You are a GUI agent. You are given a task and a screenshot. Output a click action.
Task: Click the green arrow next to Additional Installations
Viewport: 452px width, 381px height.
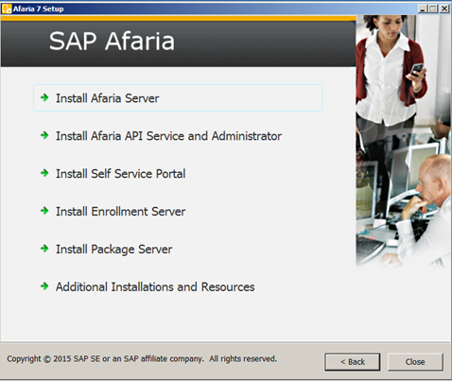click(44, 286)
